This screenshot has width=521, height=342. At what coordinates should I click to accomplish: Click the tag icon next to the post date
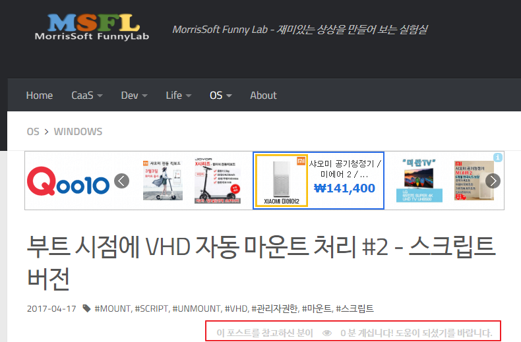click(x=86, y=308)
